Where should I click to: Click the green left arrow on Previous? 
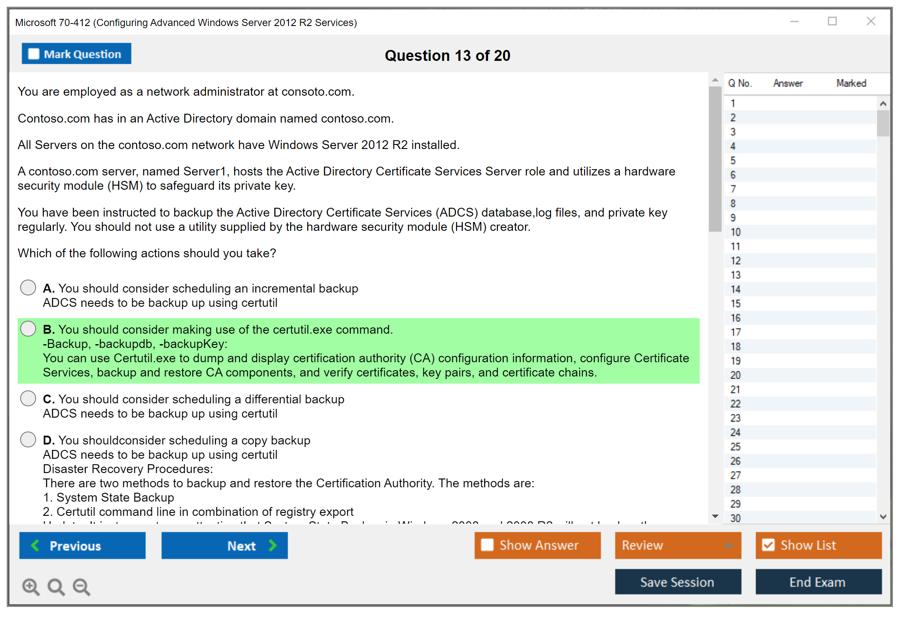35,546
